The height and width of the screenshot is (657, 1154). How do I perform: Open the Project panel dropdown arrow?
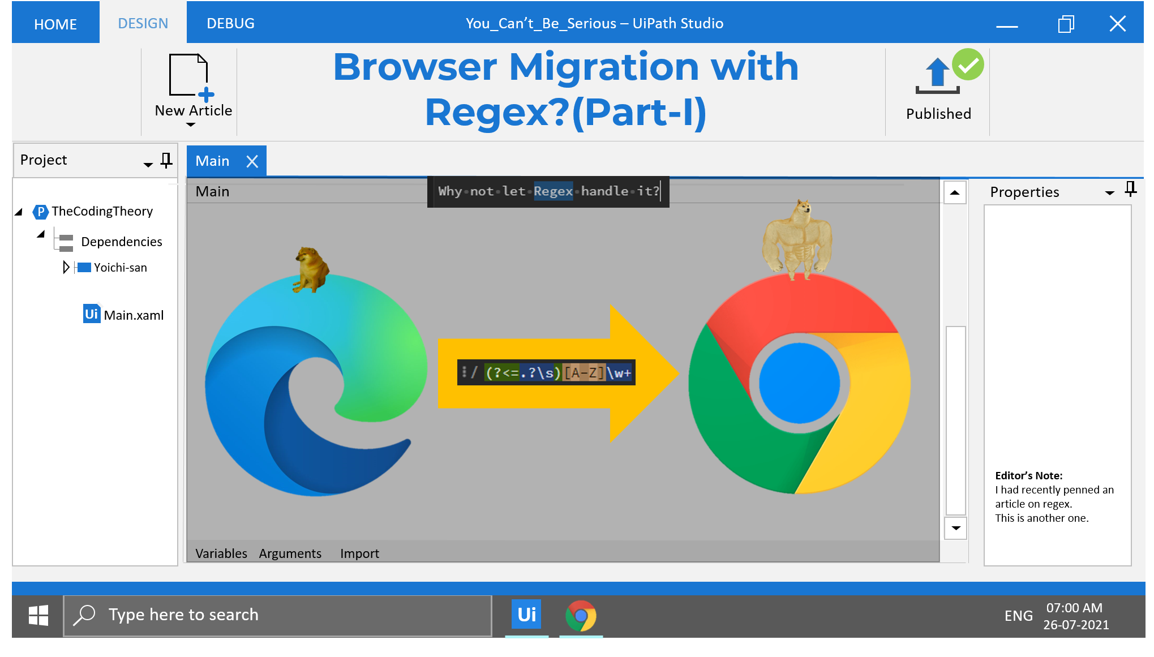(x=148, y=165)
